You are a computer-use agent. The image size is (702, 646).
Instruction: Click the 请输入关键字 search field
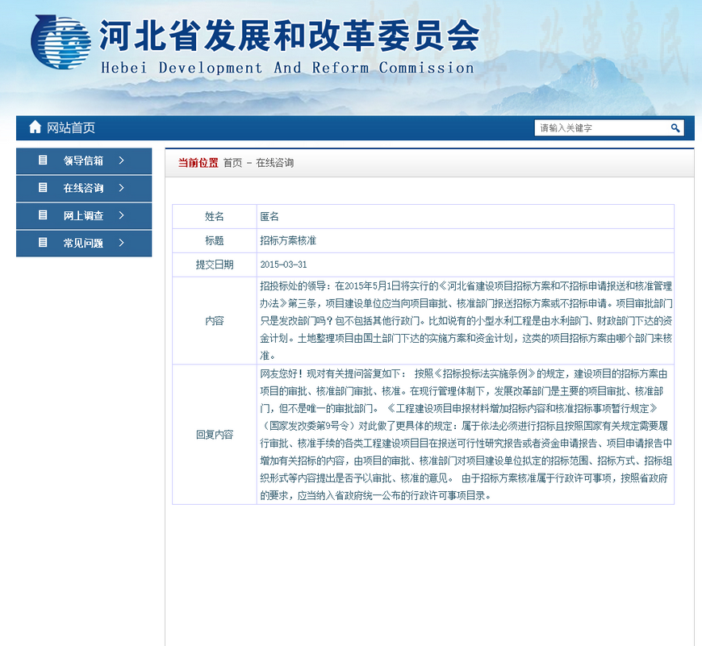pyautogui.click(x=602, y=128)
